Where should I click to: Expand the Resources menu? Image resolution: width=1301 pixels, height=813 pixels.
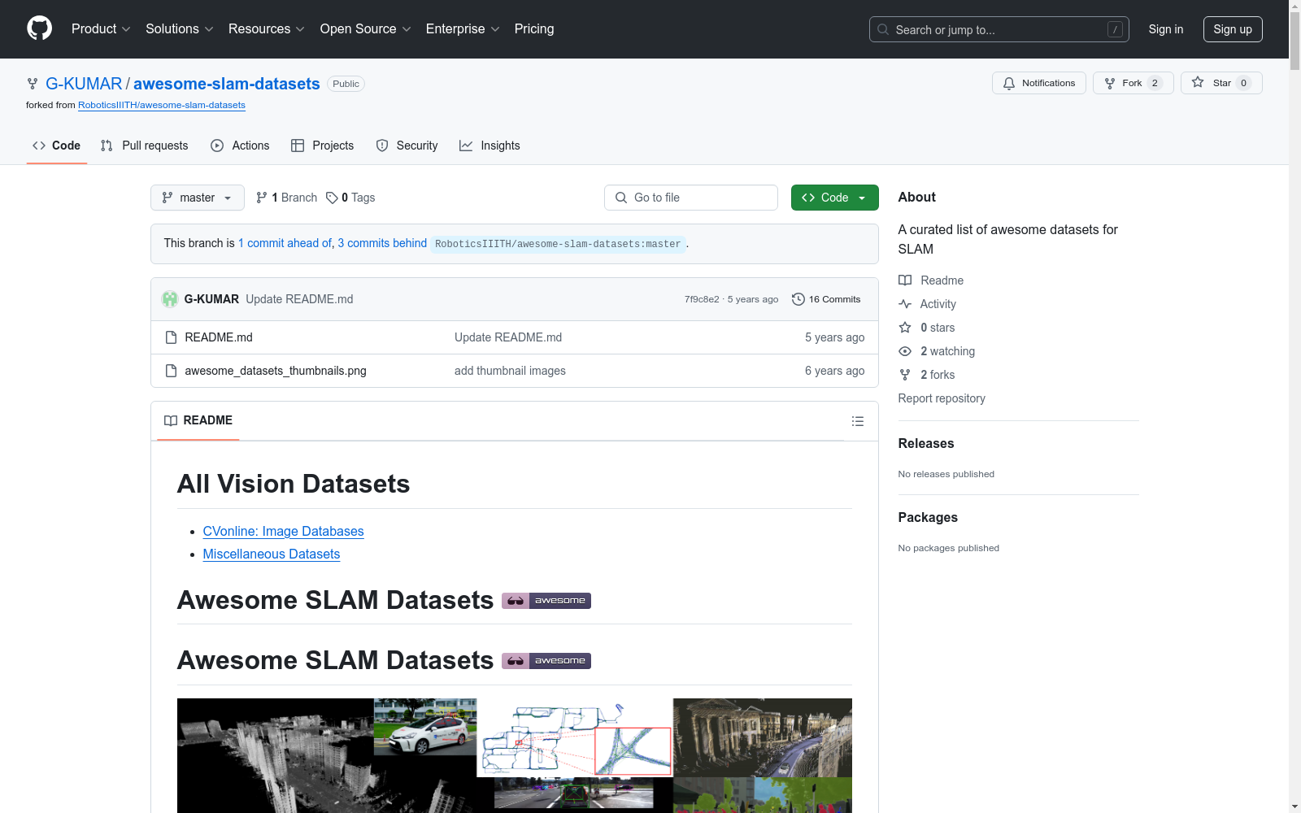[267, 29]
